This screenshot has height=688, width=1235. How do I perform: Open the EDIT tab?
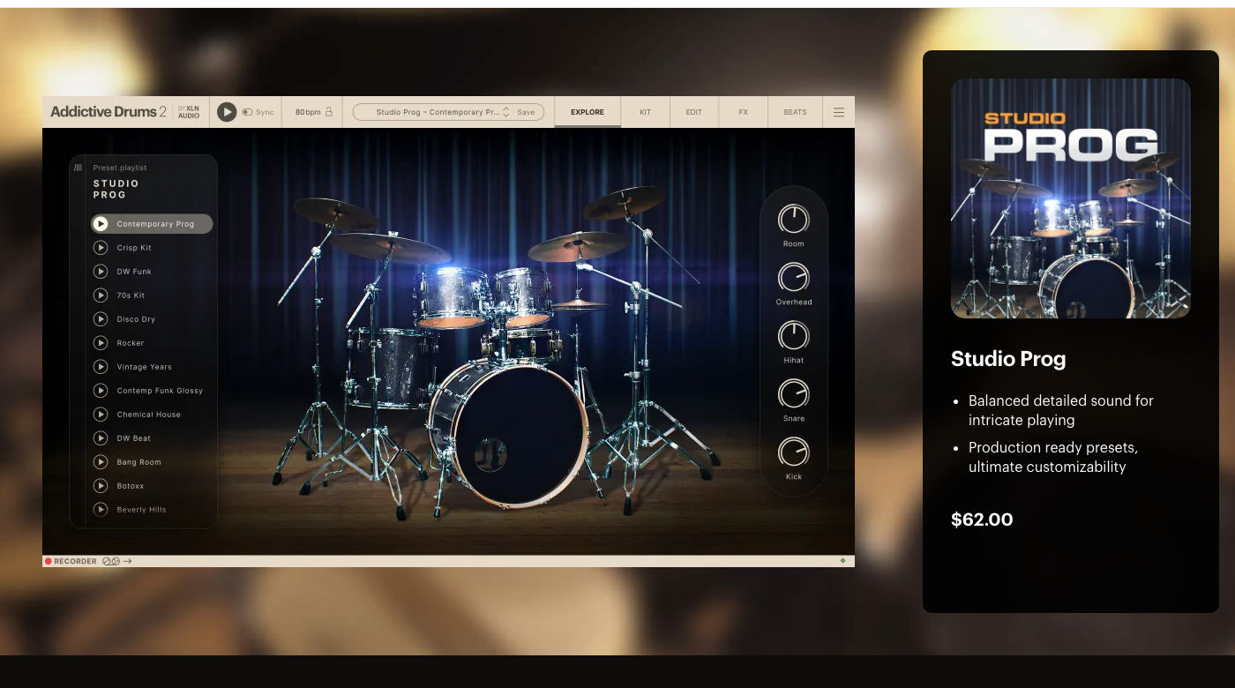tap(694, 112)
